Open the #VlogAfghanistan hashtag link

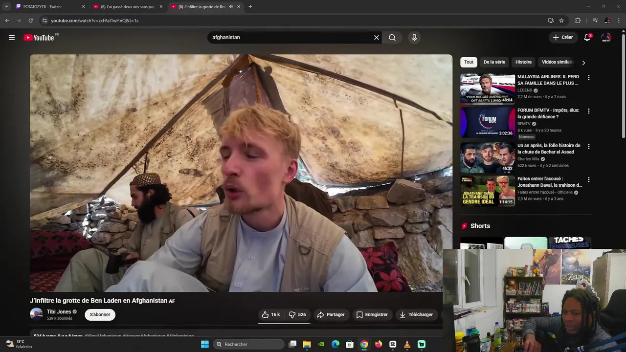[103, 336]
